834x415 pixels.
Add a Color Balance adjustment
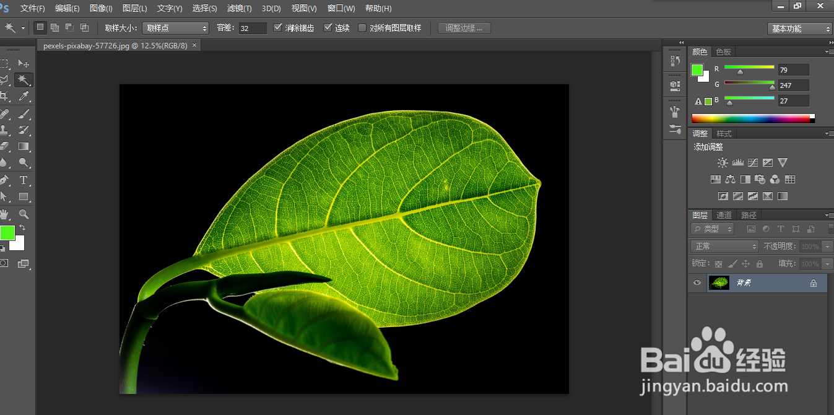(730, 180)
